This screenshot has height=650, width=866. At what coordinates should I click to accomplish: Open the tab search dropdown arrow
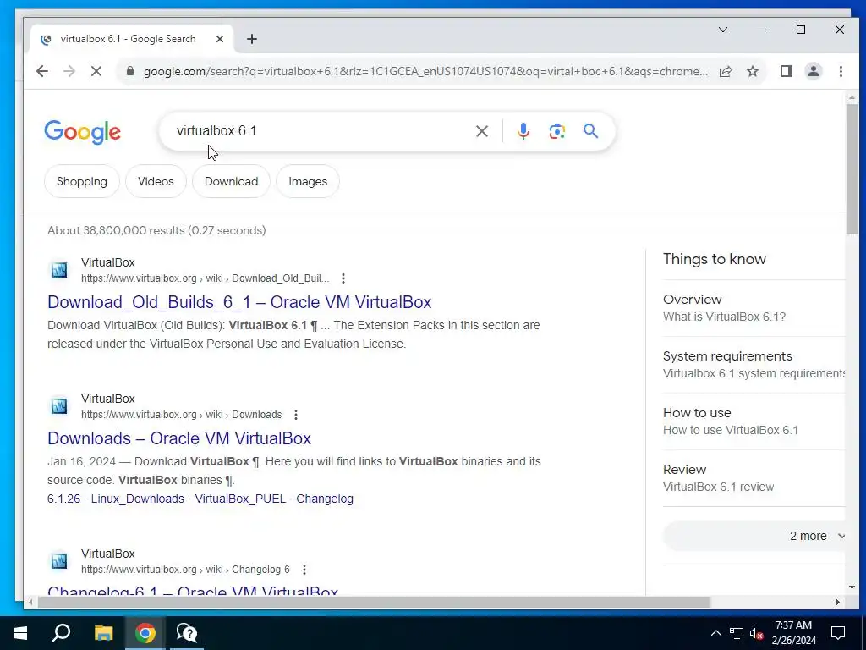[722, 30]
